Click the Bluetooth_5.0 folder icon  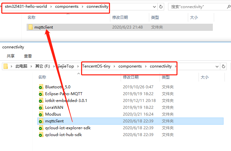coord(41,87)
